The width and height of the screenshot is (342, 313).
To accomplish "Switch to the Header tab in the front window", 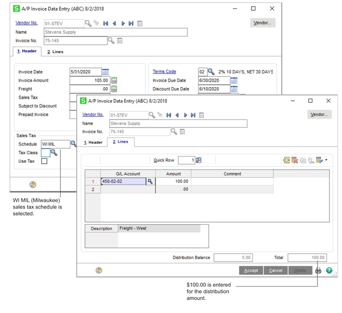I will pos(92,142).
